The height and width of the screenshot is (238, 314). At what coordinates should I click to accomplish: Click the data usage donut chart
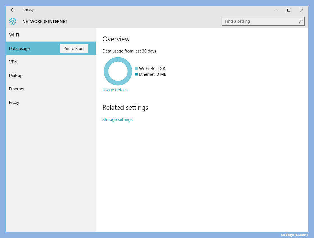[118, 71]
